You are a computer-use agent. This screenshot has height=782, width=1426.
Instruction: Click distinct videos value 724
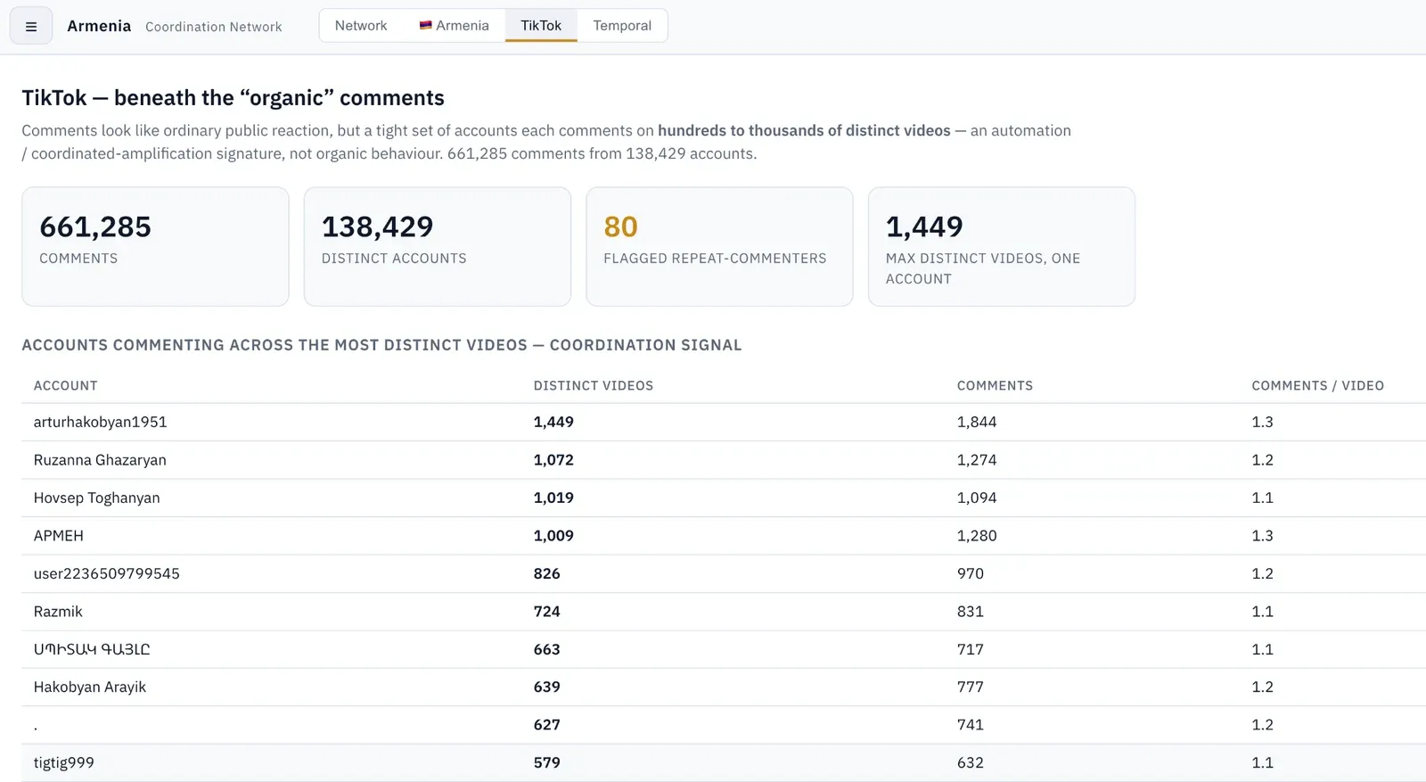coord(547,612)
